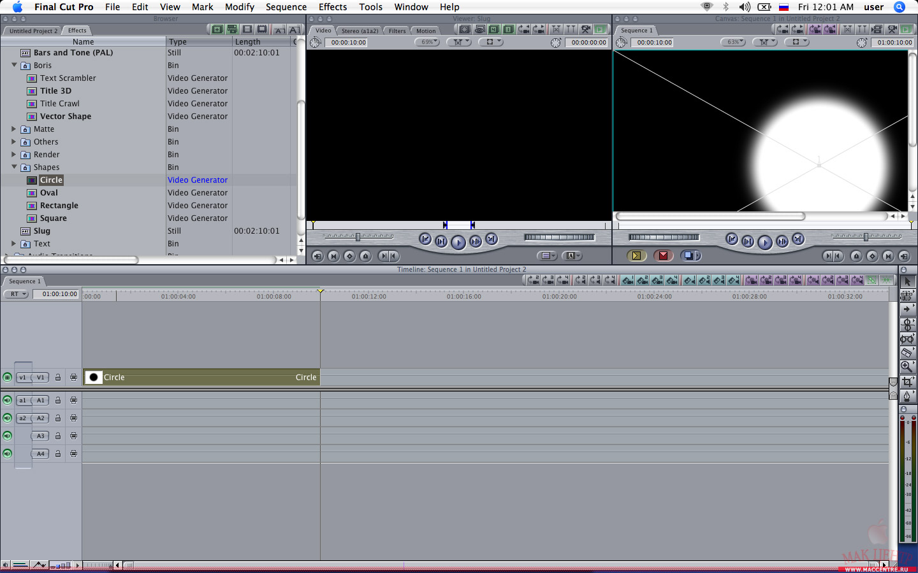Screen dimensions: 918x573
Task: Click the Canvas jog control wheel
Action: pos(664,237)
